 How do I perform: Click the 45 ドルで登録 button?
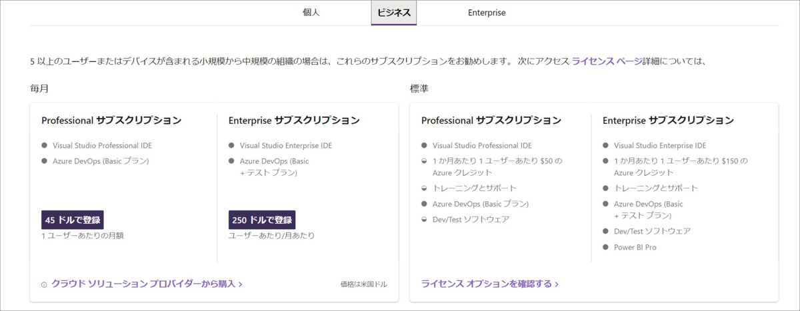click(73, 220)
